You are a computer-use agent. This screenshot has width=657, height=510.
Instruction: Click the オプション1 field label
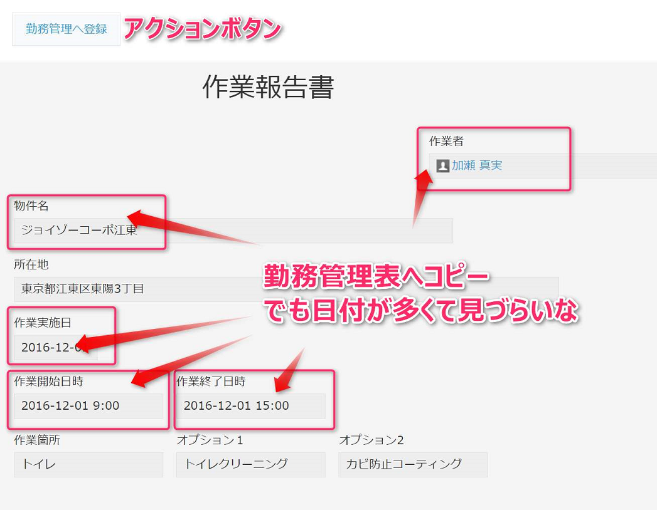[x=210, y=440]
